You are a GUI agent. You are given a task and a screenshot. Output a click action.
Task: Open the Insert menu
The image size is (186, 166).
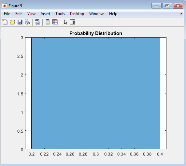(45, 14)
